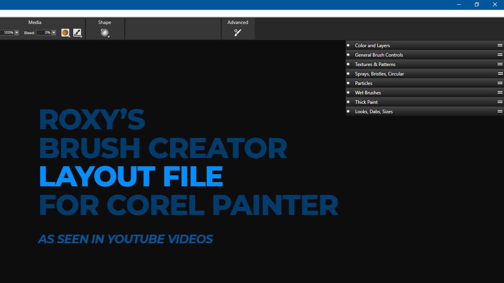The height and width of the screenshot is (283, 504).
Task: Open the Bleed percentage dropdown arrow
Action: (x=54, y=33)
